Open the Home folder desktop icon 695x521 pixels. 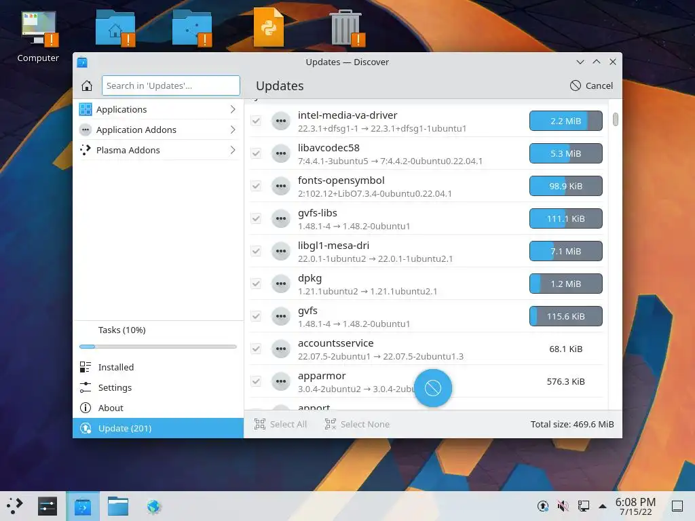coord(115,28)
